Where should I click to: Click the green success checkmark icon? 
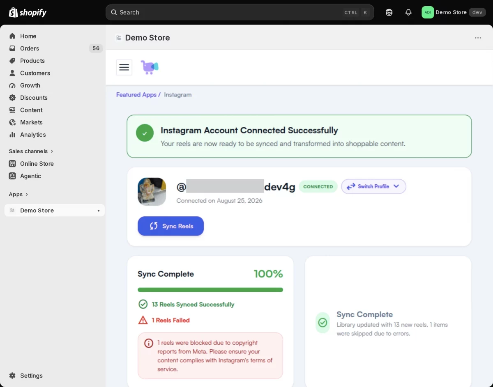point(145,133)
